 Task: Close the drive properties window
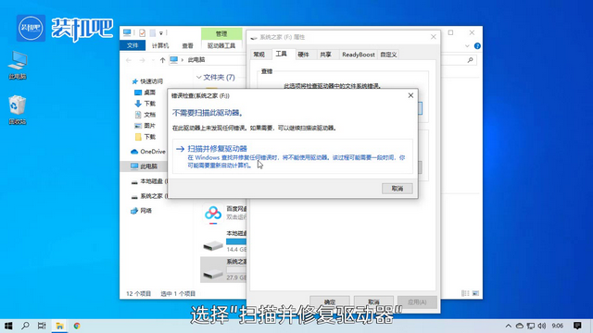434,37
